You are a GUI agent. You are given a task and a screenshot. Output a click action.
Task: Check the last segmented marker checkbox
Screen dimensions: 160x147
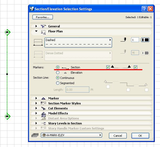[146, 90]
